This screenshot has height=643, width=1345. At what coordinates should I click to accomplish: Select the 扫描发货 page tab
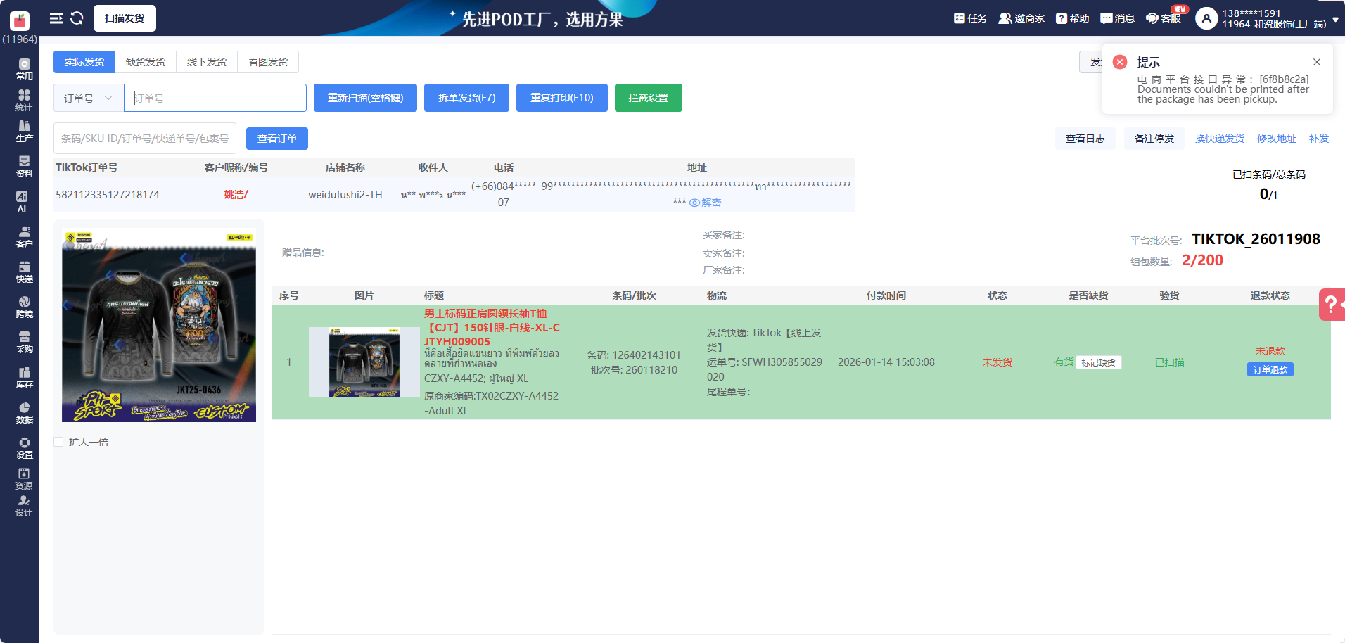point(125,18)
